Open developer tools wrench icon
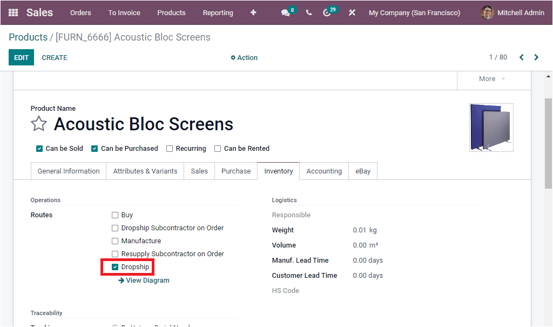The image size is (553, 327). coord(352,12)
